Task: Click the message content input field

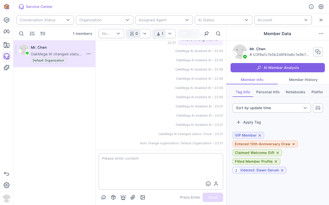Action: coord(161,171)
